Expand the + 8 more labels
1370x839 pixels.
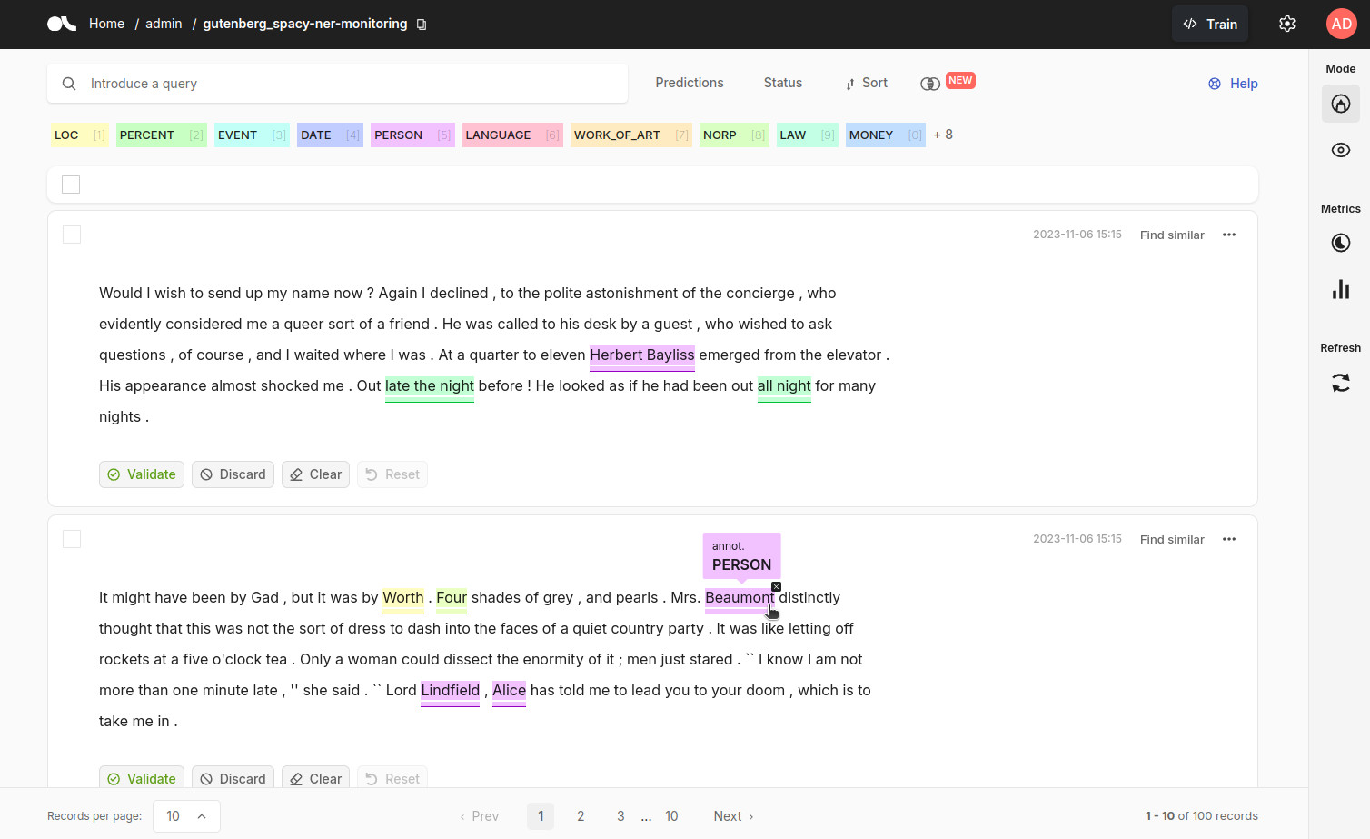(x=943, y=135)
